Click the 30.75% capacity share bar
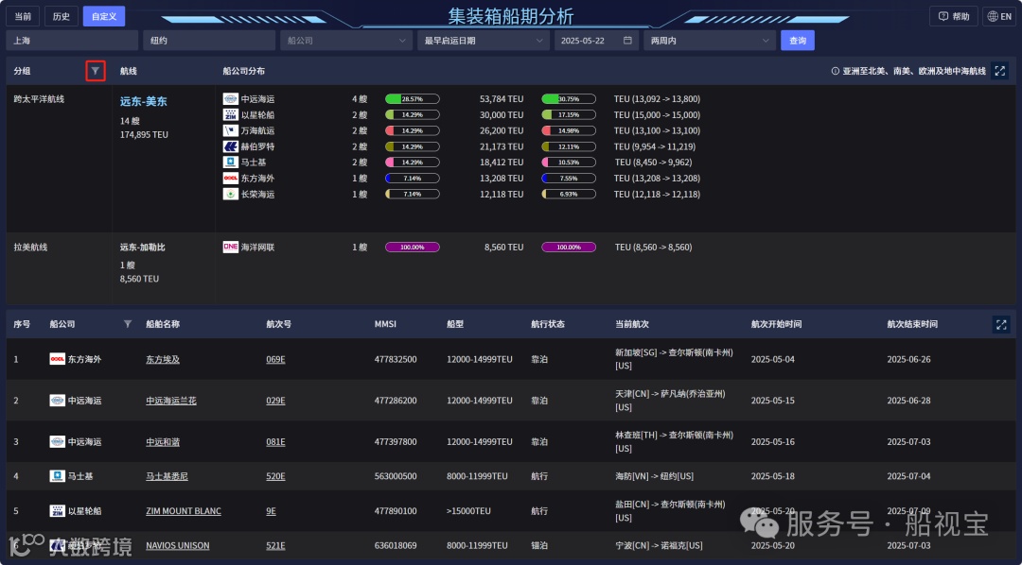The image size is (1022, 565). [569, 99]
